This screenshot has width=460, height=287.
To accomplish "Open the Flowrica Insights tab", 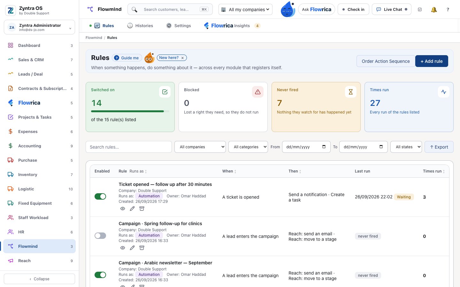I will coord(232,26).
